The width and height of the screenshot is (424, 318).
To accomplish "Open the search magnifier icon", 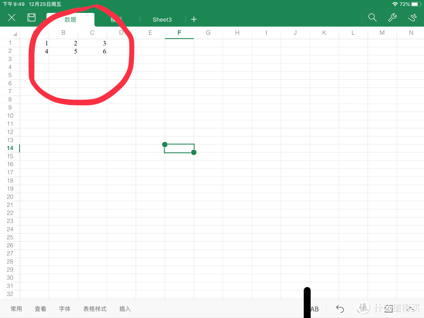I will pos(372,18).
